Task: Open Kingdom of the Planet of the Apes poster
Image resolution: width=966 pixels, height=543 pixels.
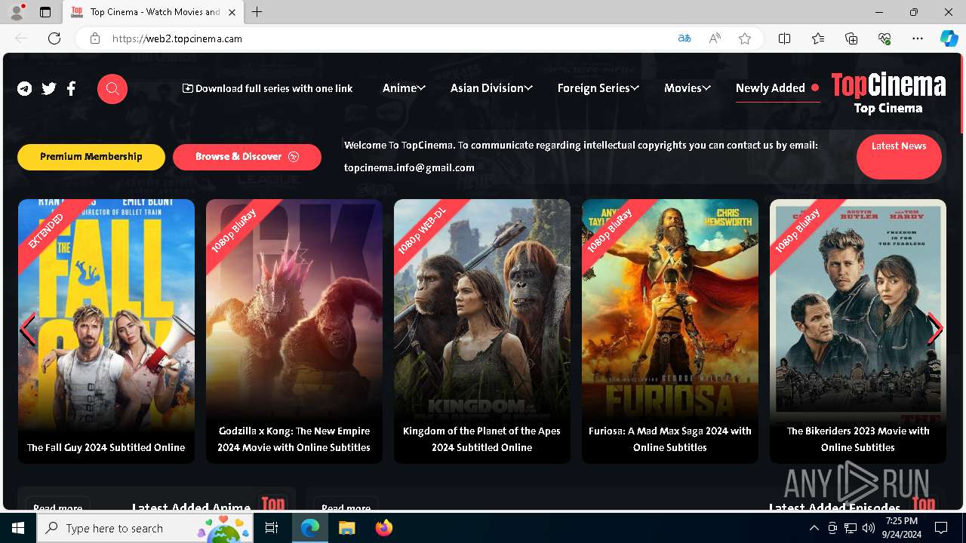Action: tap(482, 331)
